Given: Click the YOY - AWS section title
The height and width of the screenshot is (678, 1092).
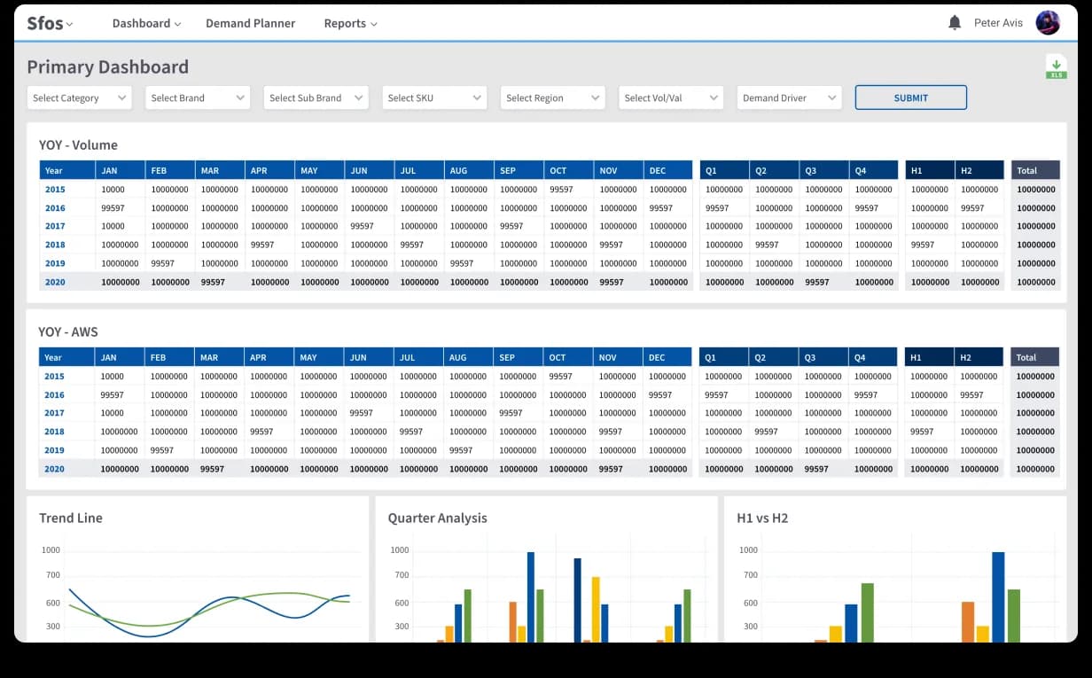Looking at the screenshot, I should point(68,331).
